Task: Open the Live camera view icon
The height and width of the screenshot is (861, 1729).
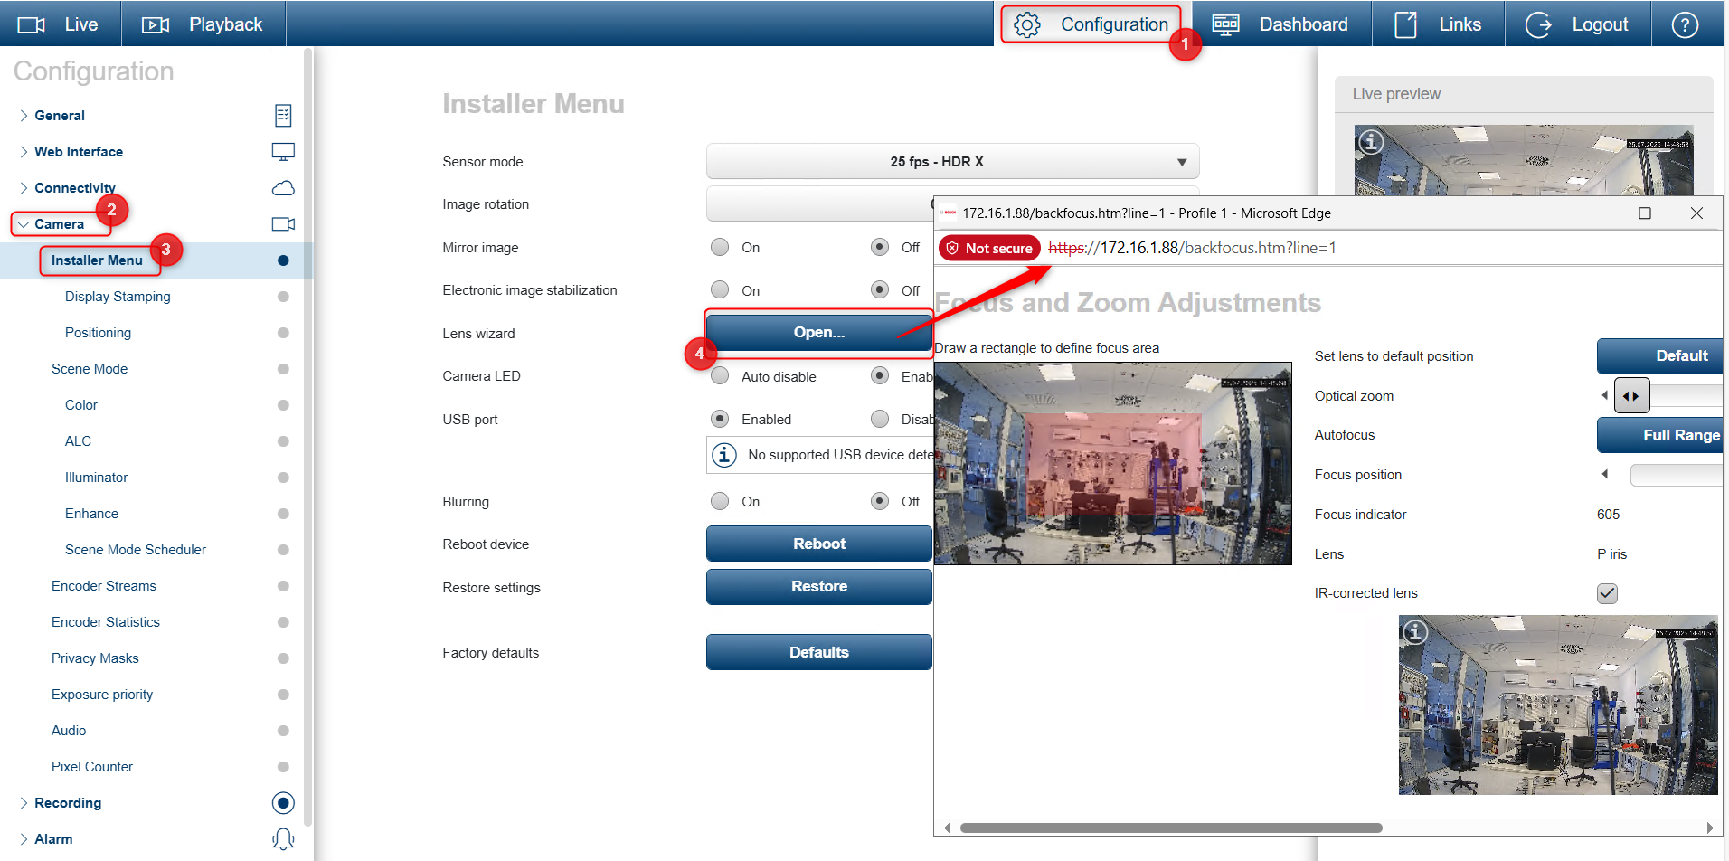Action: pos(32,24)
